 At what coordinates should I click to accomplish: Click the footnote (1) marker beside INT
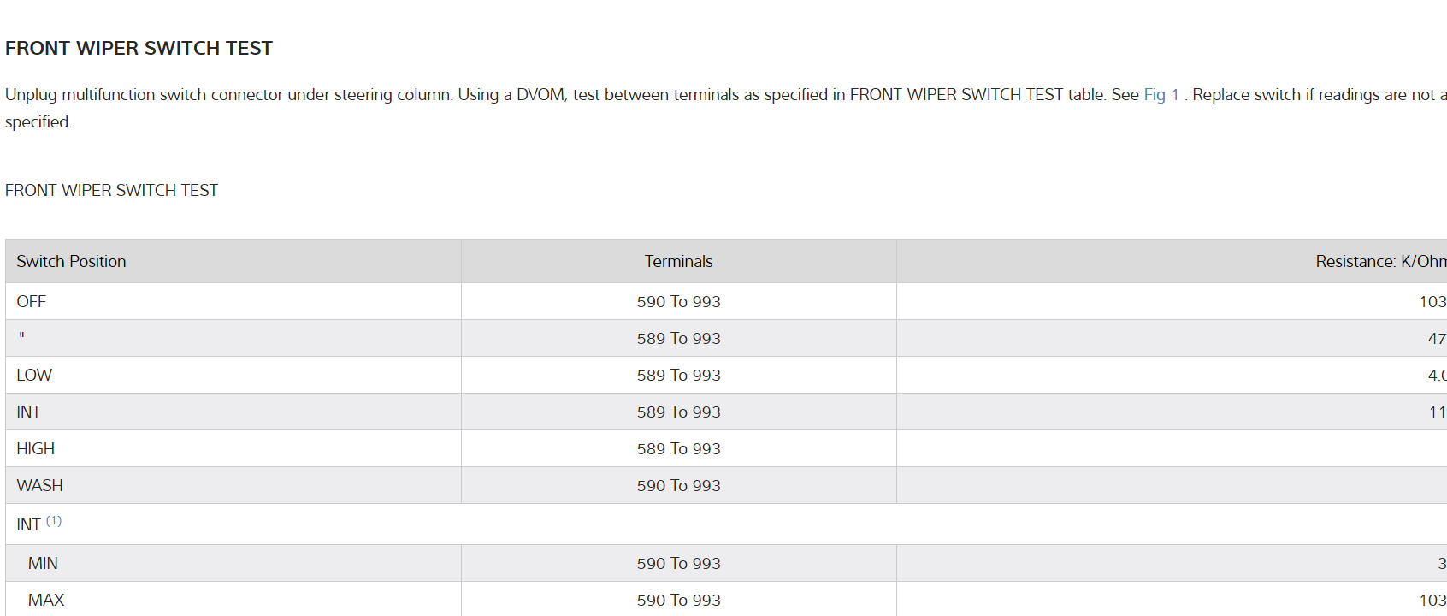[x=54, y=521]
